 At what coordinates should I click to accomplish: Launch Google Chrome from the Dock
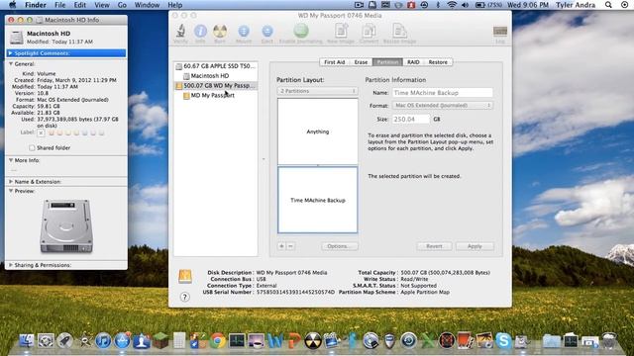[218, 341]
